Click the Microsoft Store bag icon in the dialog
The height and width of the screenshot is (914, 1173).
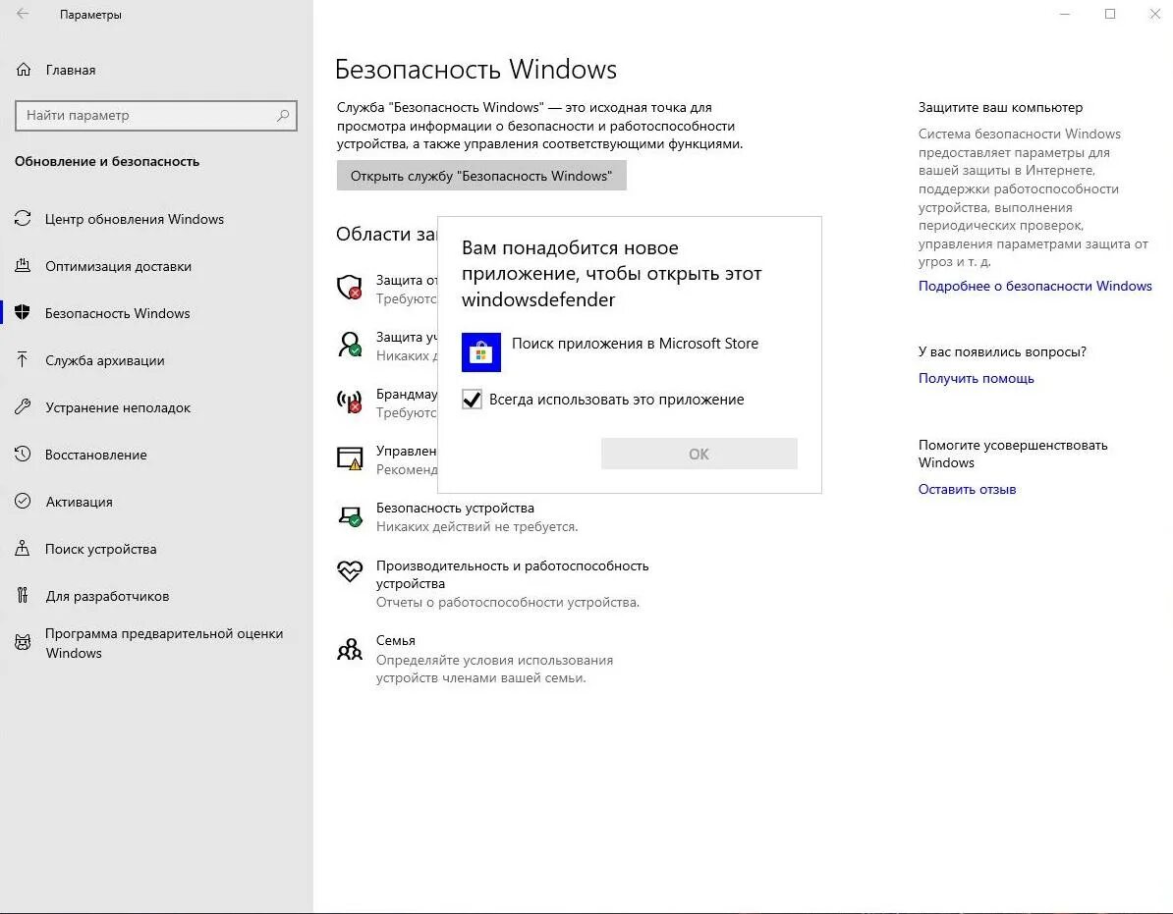481,352
